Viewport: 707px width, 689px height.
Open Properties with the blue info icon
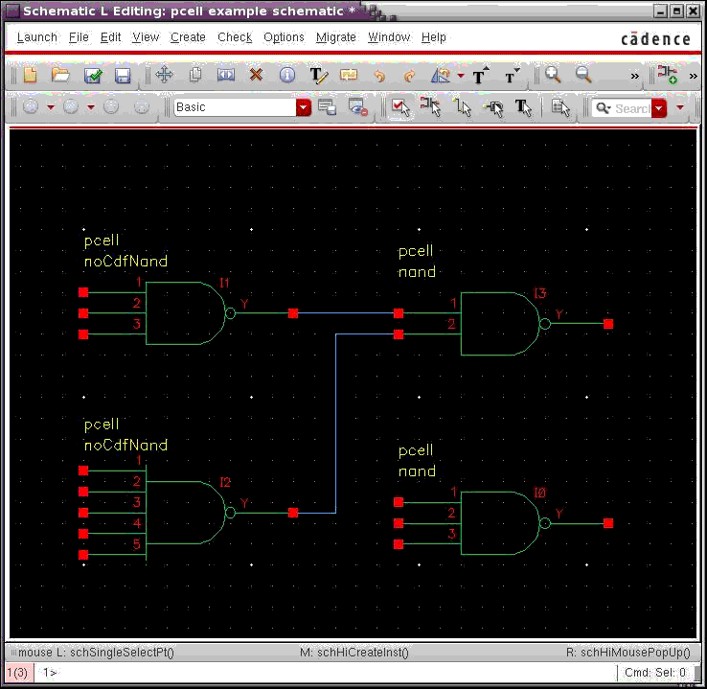286,75
